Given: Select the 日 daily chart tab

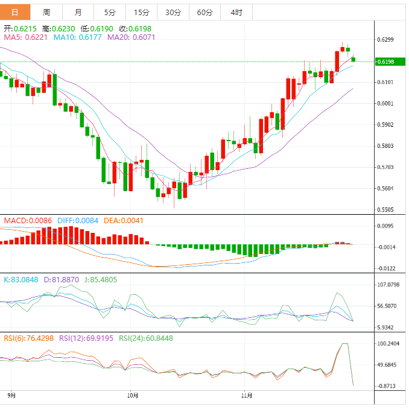Looking at the screenshot, I should click(x=15, y=12).
